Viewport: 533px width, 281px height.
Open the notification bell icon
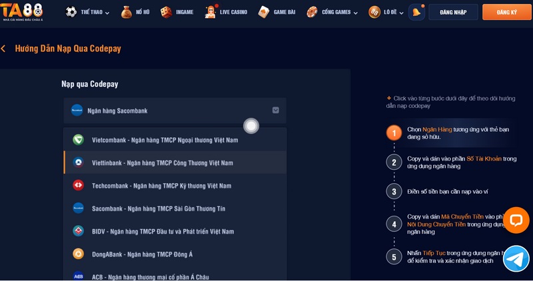(x=416, y=12)
